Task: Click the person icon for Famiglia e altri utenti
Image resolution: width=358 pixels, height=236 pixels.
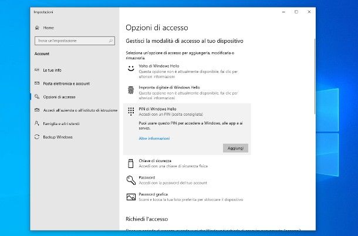Action: 37,123
